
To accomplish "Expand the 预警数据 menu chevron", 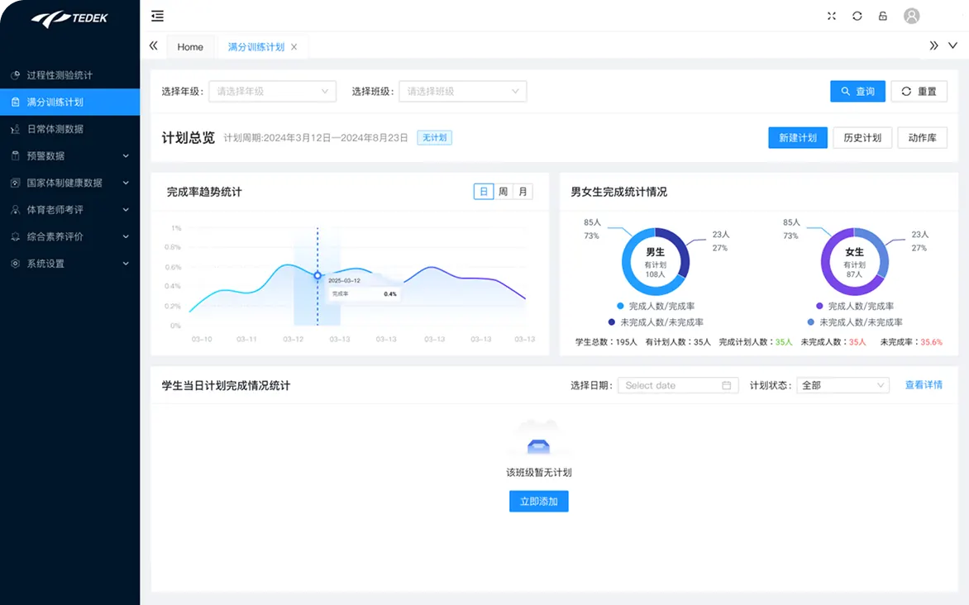I will pyautogui.click(x=126, y=155).
